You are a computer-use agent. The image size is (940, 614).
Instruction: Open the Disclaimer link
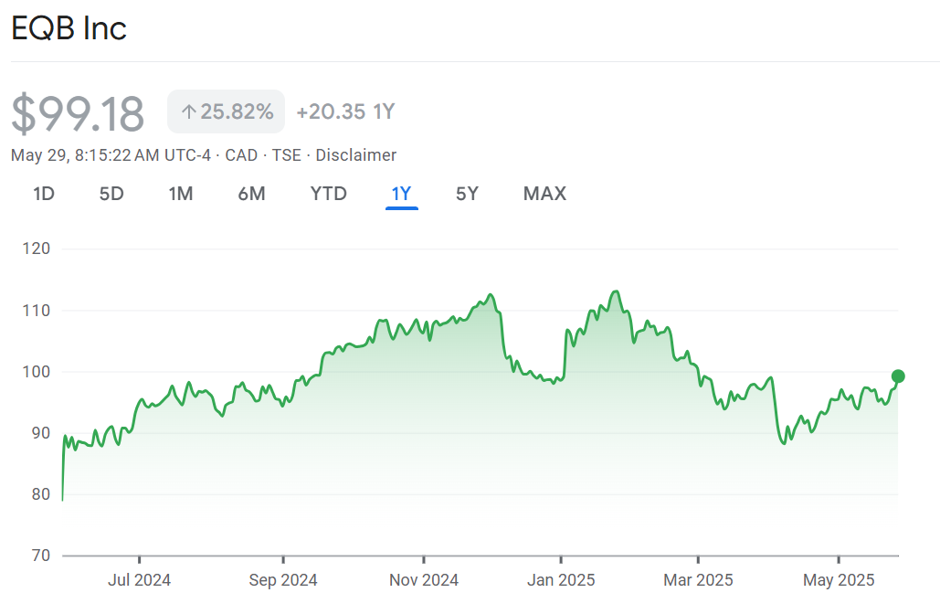pos(355,155)
